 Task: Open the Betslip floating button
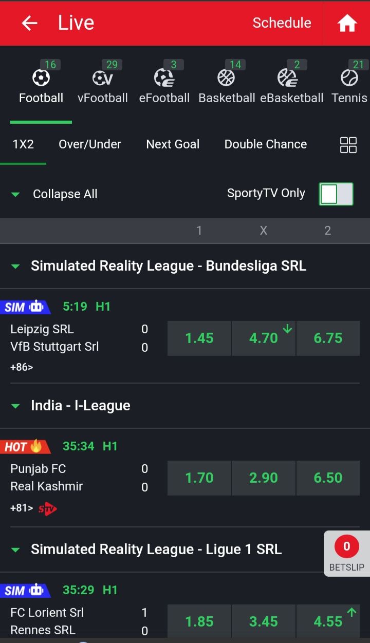(x=347, y=554)
